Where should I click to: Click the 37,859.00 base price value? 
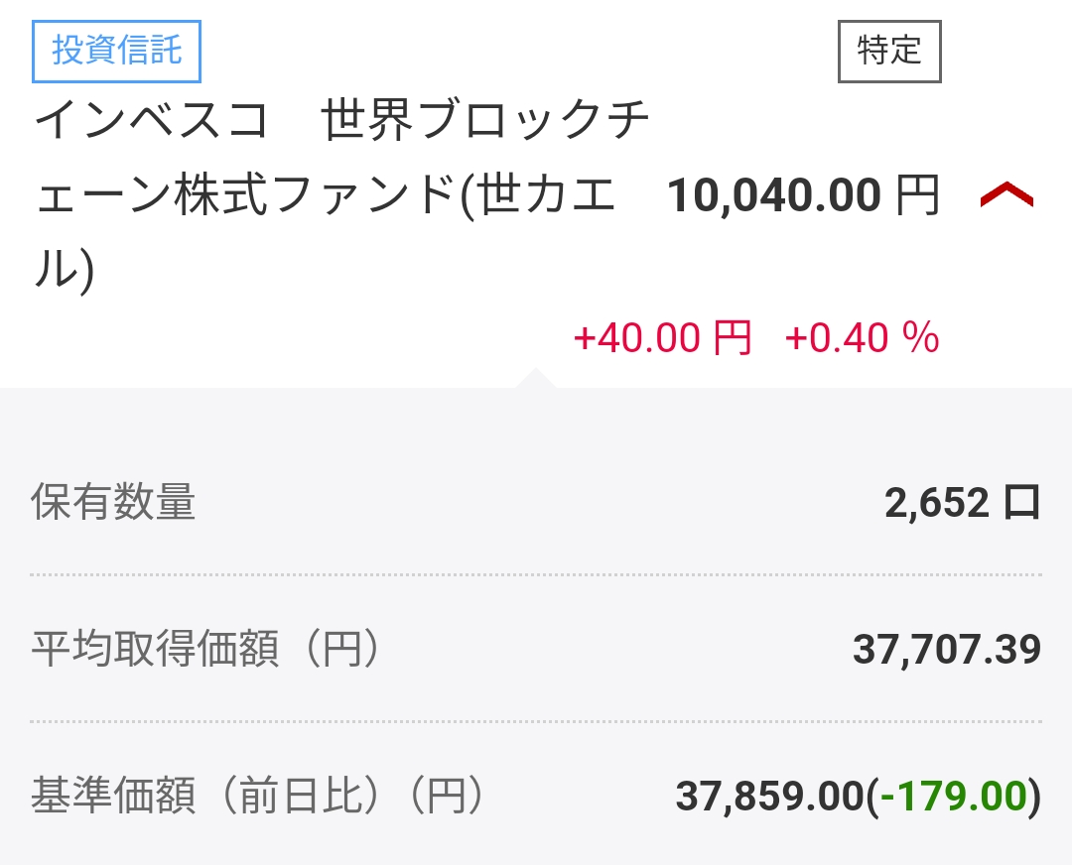coord(770,796)
